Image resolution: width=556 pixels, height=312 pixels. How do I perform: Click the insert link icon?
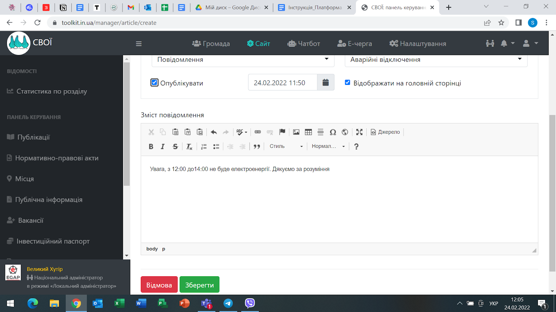click(x=257, y=132)
